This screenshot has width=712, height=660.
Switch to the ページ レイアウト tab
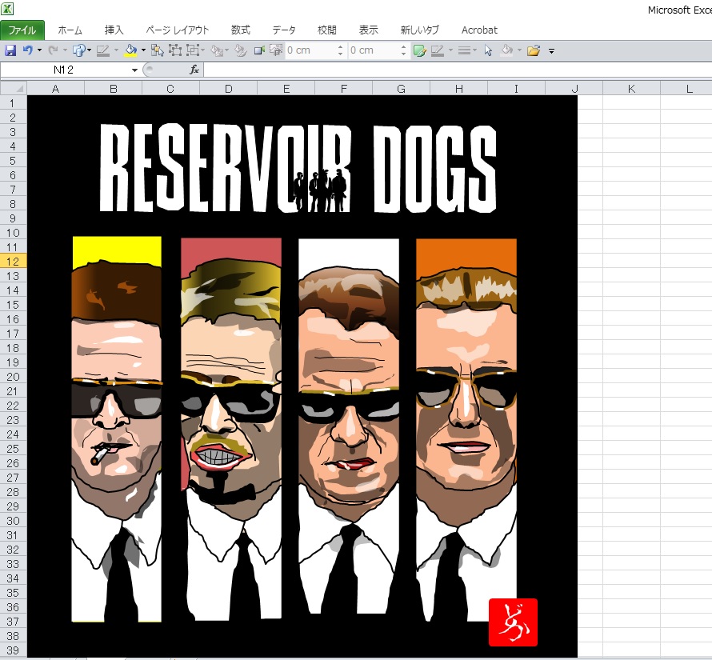click(x=178, y=30)
